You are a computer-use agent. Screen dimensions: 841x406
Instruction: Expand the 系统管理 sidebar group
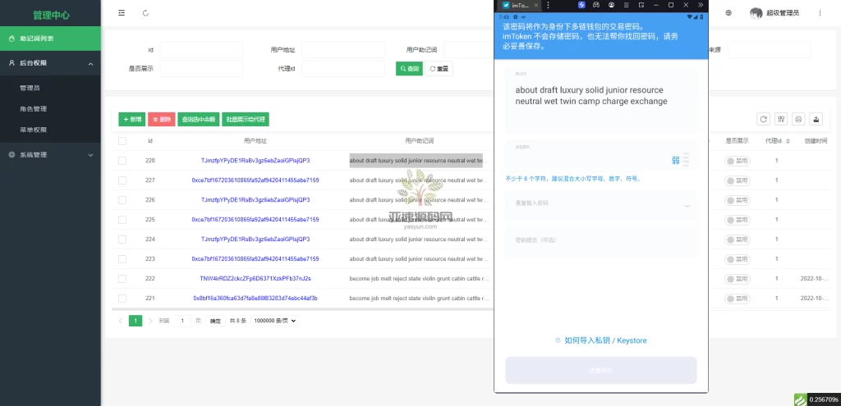click(x=50, y=155)
